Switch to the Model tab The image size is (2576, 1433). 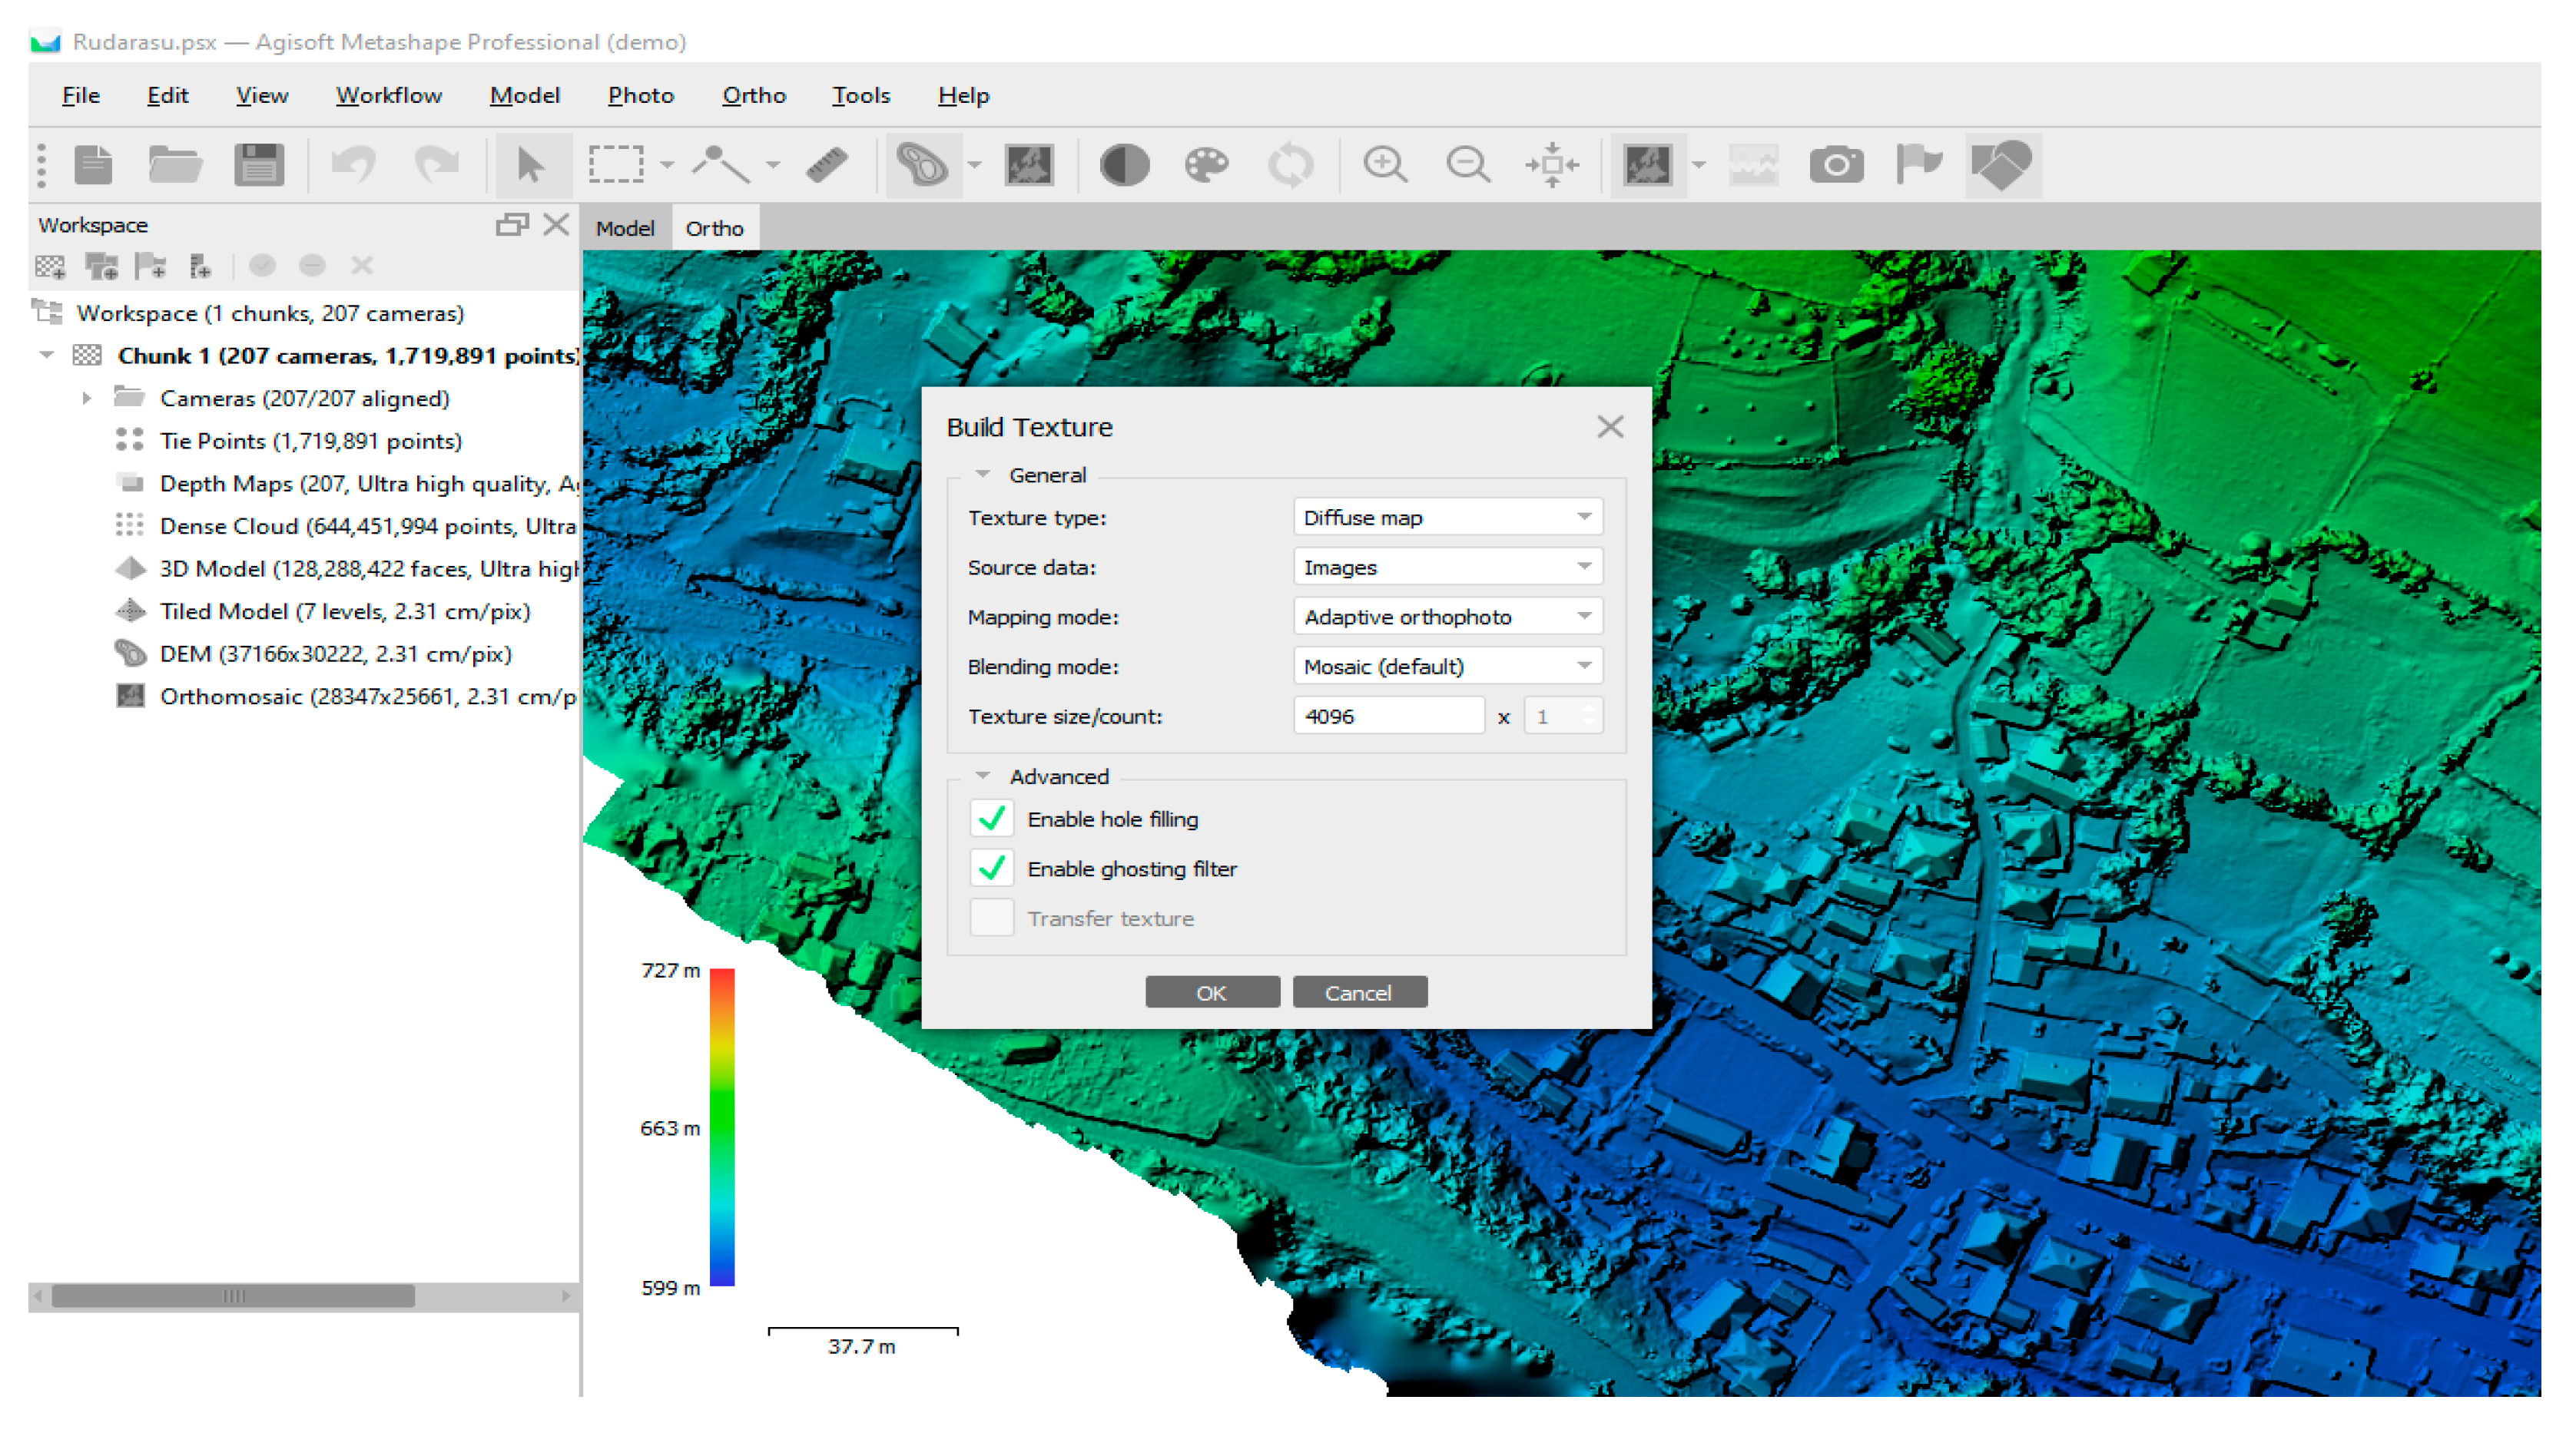(625, 229)
